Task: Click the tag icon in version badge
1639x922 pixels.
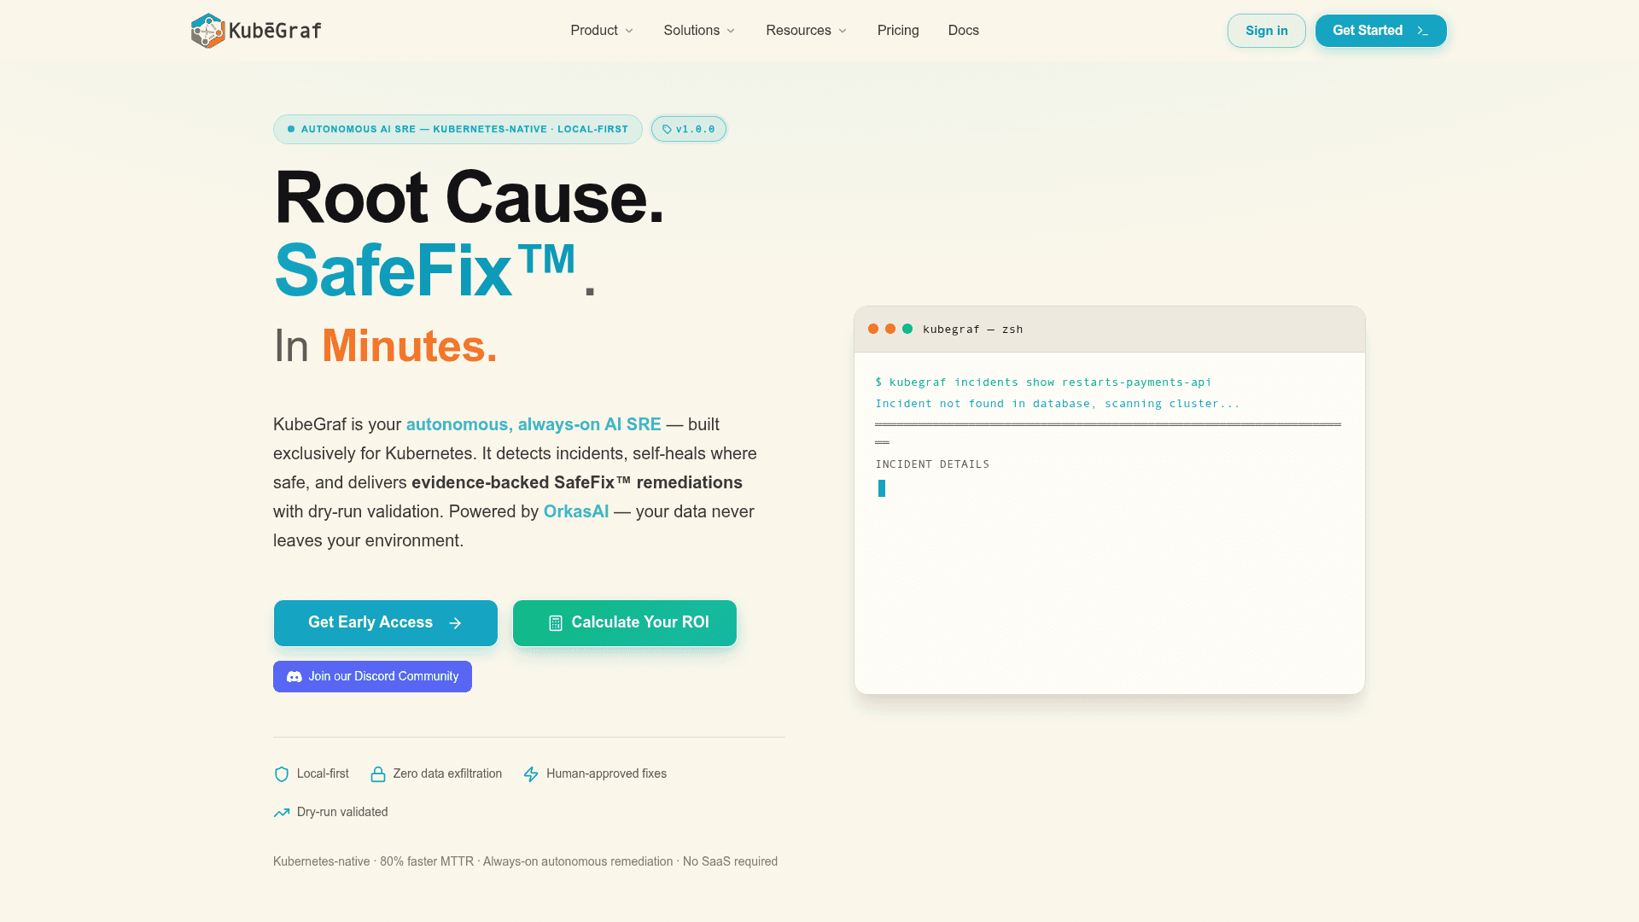Action: pyautogui.click(x=667, y=130)
